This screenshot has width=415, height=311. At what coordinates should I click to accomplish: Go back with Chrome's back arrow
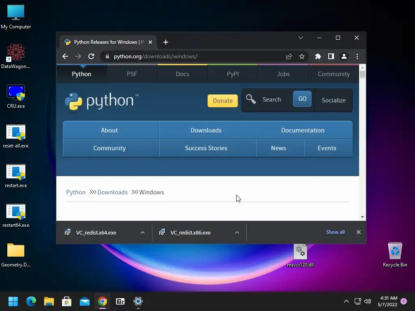[65, 56]
